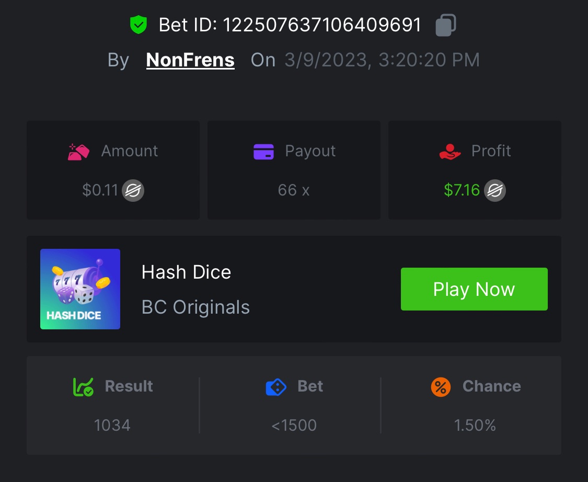Click the Hash Dice game title
The width and height of the screenshot is (588, 482).
pyautogui.click(x=186, y=272)
